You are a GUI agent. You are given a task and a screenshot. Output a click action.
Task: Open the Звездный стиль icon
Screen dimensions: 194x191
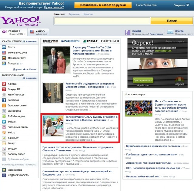(x=4, y=127)
